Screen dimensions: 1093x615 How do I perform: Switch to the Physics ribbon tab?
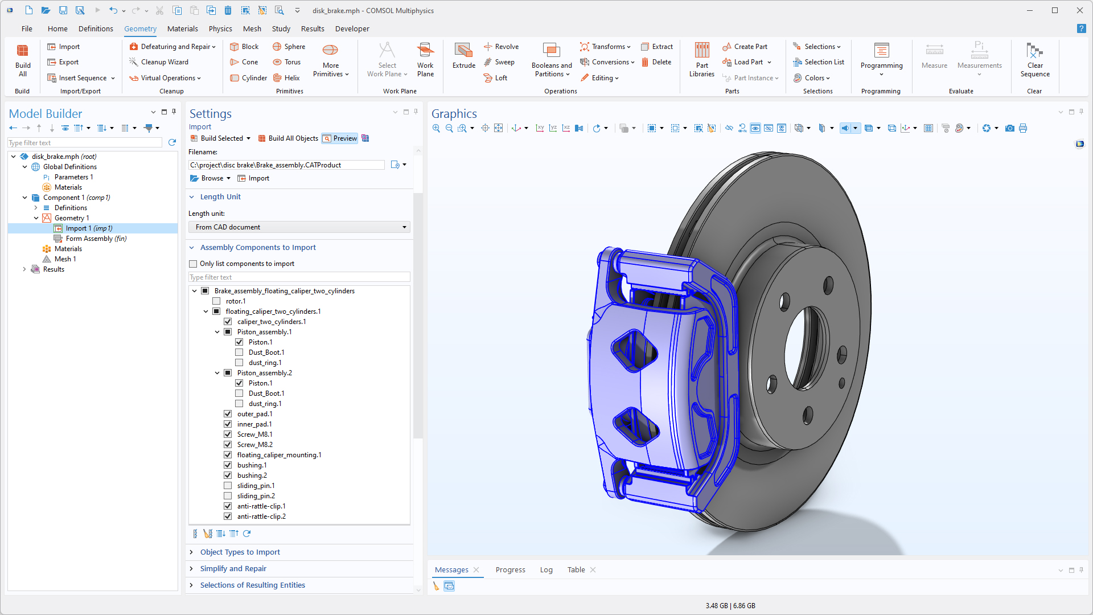pyautogui.click(x=220, y=29)
